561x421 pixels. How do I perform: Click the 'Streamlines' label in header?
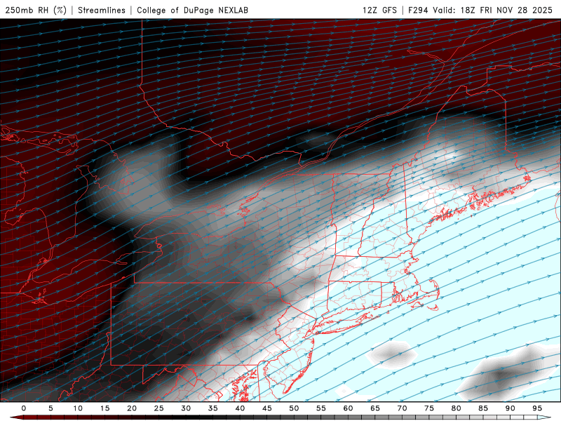[102, 10]
